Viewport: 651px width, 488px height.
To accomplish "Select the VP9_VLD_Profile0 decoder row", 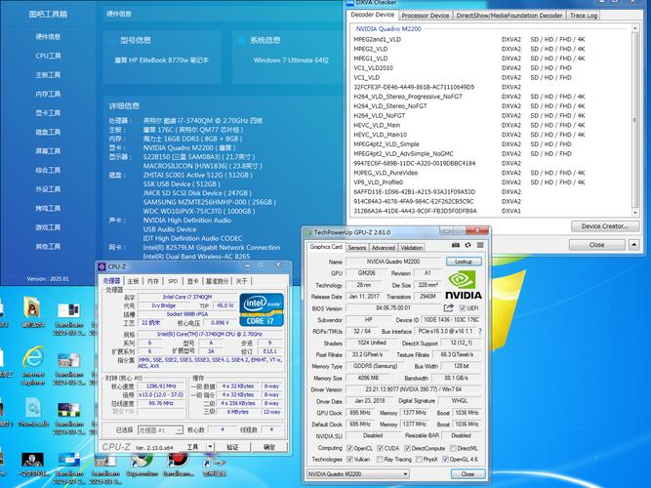I will pyautogui.click(x=469, y=183).
